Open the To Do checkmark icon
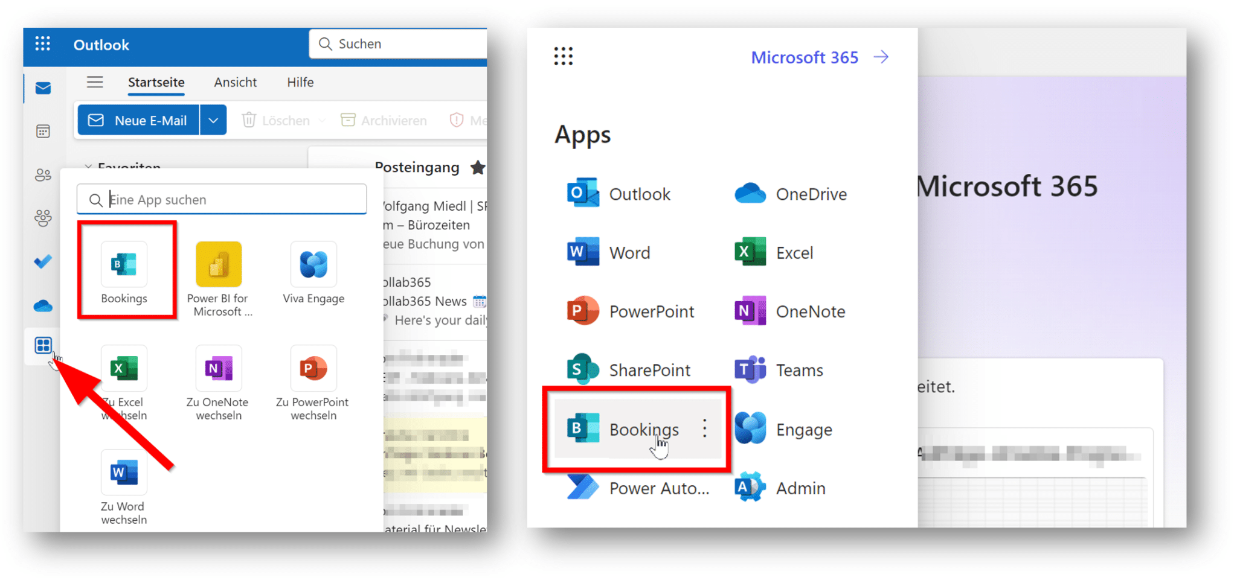 [x=43, y=262]
